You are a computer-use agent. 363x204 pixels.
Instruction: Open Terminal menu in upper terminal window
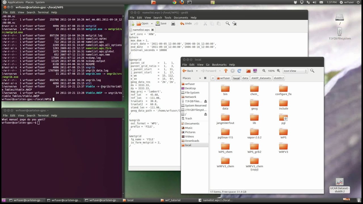[43, 12]
